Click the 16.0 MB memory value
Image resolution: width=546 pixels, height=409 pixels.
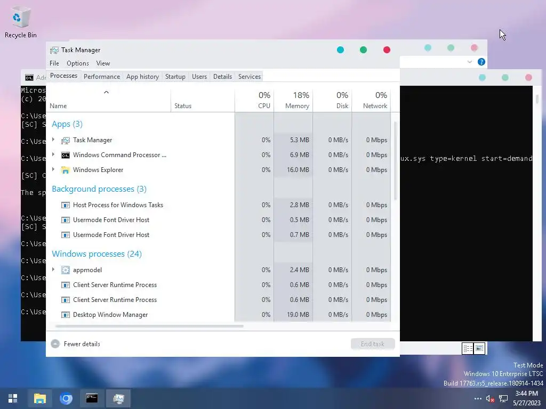coord(298,170)
